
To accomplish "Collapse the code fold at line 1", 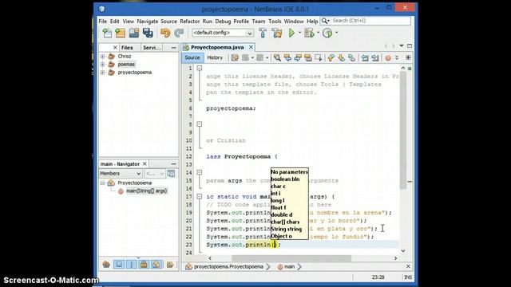I will tap(199, 68).
